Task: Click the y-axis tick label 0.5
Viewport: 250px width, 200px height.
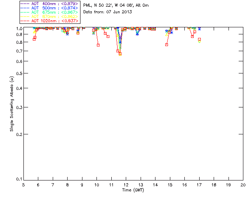Action: 19,73
